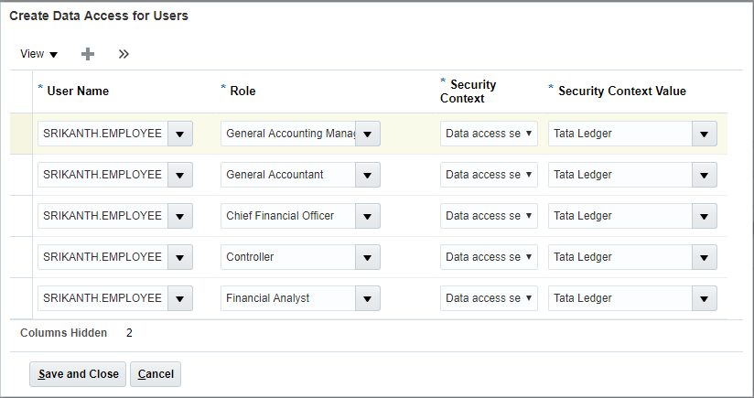The height and width of the screenshot is (398, 754).
Task: Open User Name dropdown in first row
Action: tap(179, 134)
